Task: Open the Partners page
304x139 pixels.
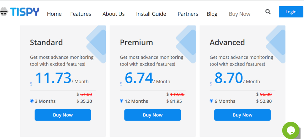Action: (188, 14)
